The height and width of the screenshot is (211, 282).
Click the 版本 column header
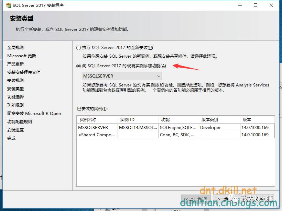(x=257, y=120)
